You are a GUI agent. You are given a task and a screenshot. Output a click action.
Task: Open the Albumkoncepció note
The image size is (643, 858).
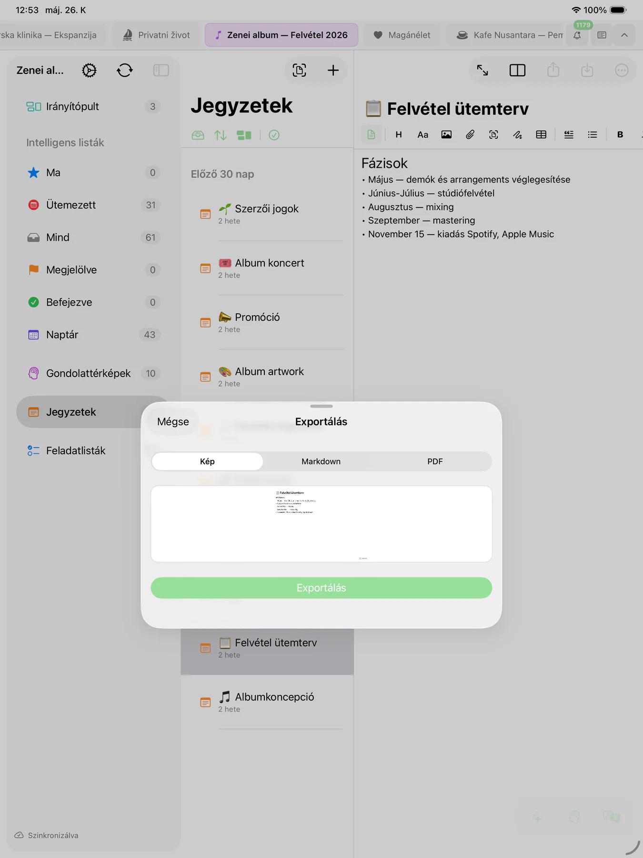coord(267,702)
